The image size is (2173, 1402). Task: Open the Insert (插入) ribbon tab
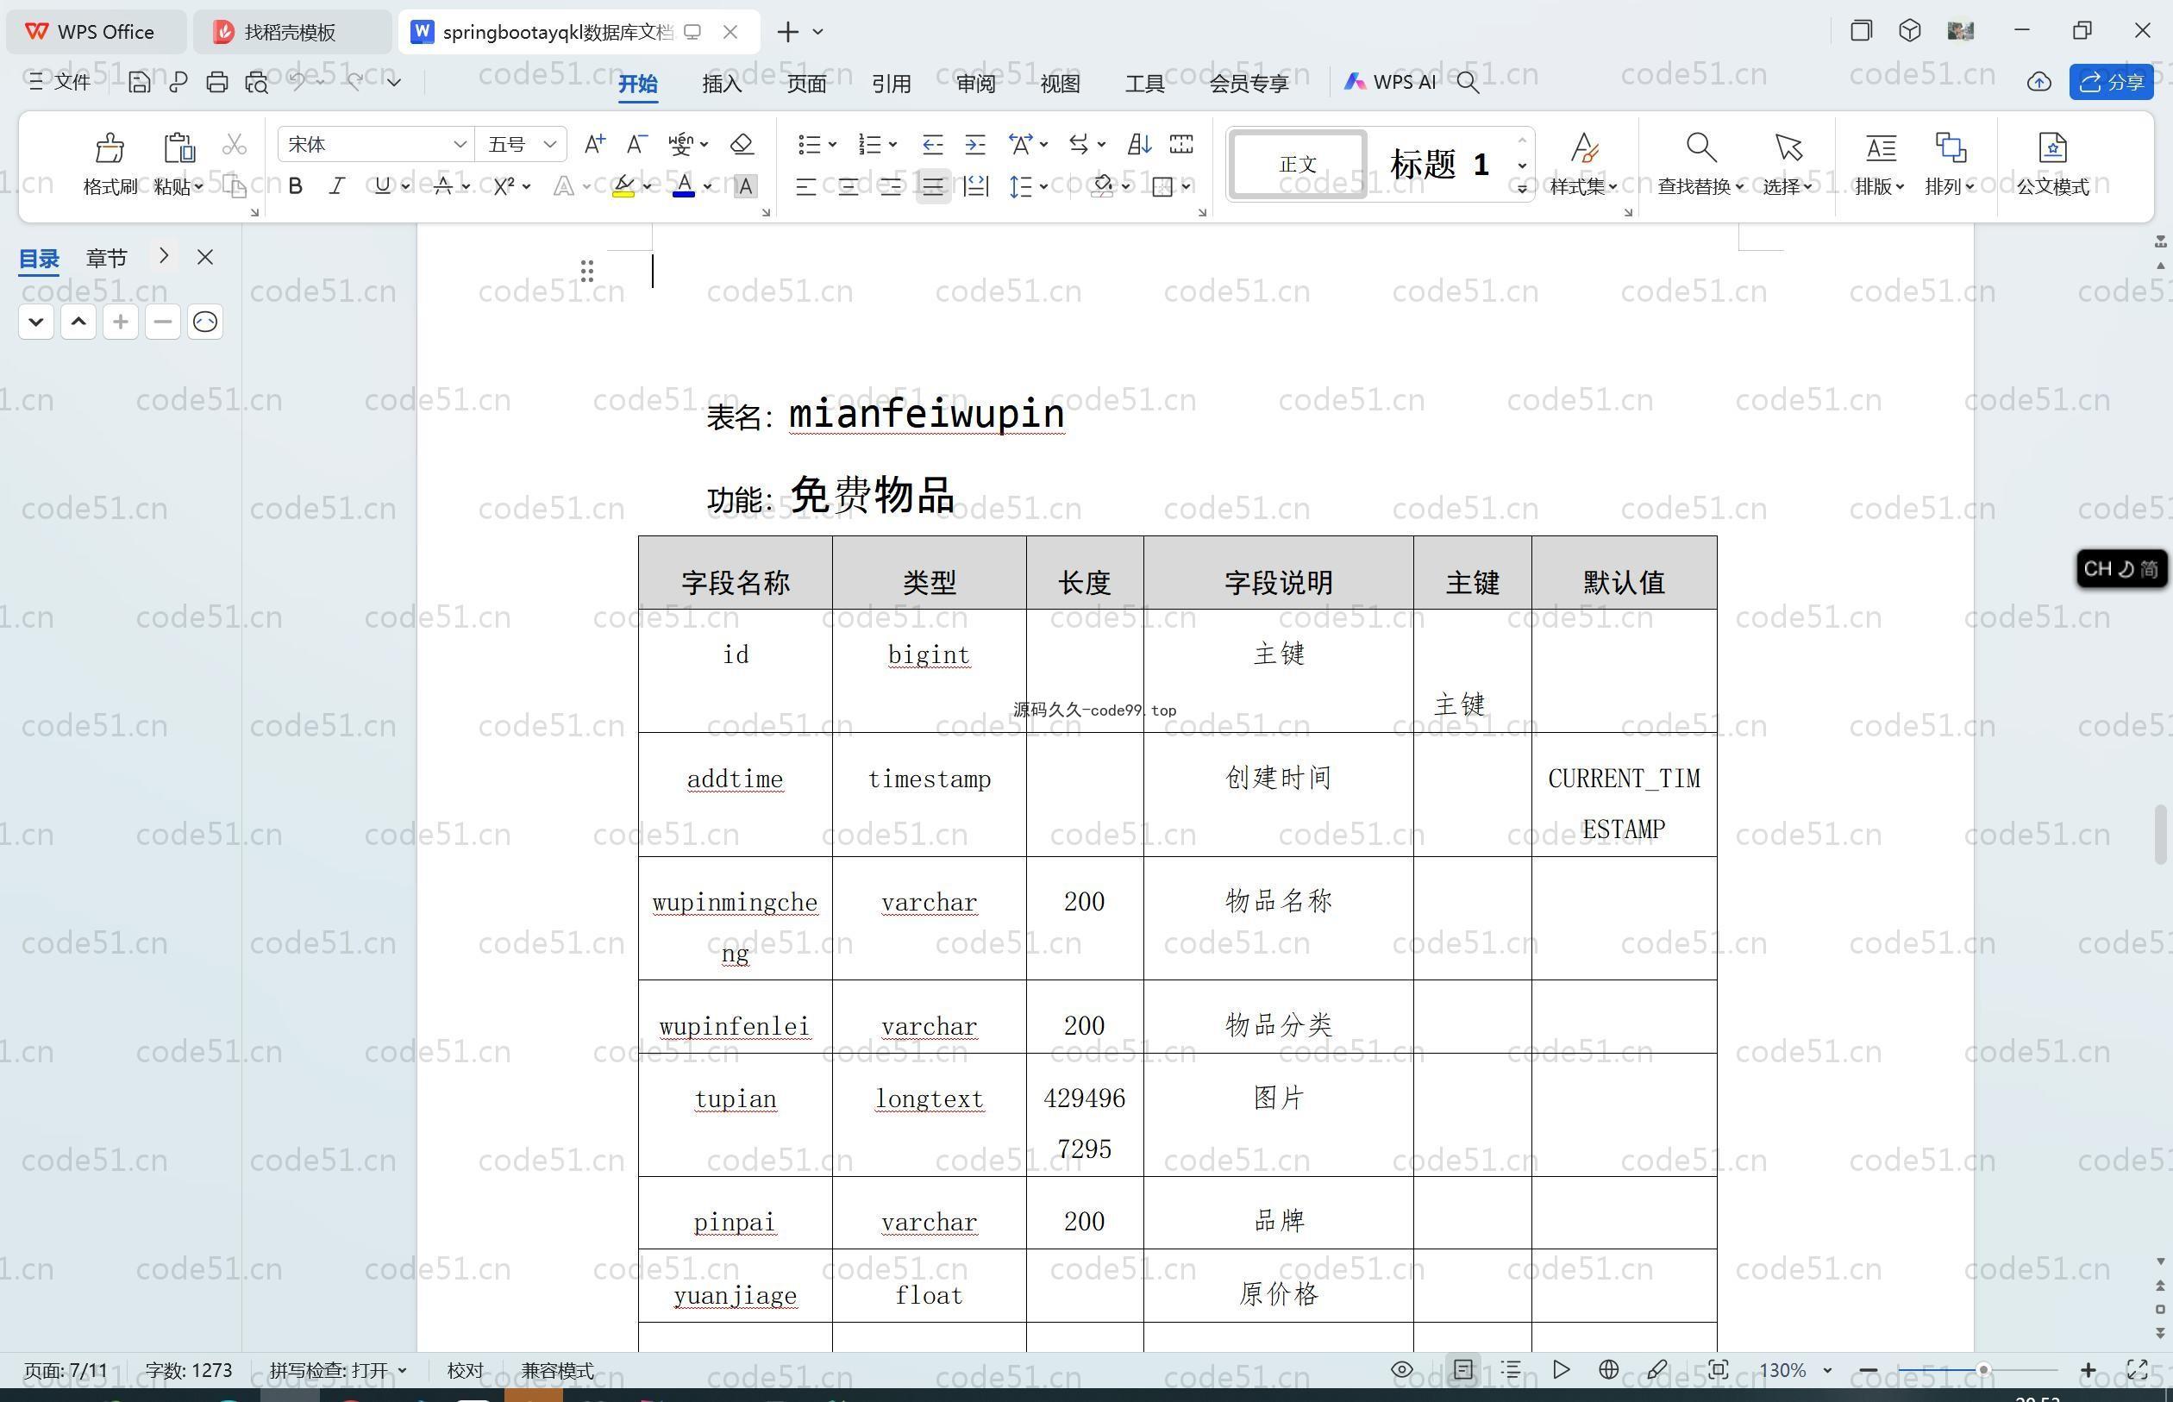coord(722,83)
